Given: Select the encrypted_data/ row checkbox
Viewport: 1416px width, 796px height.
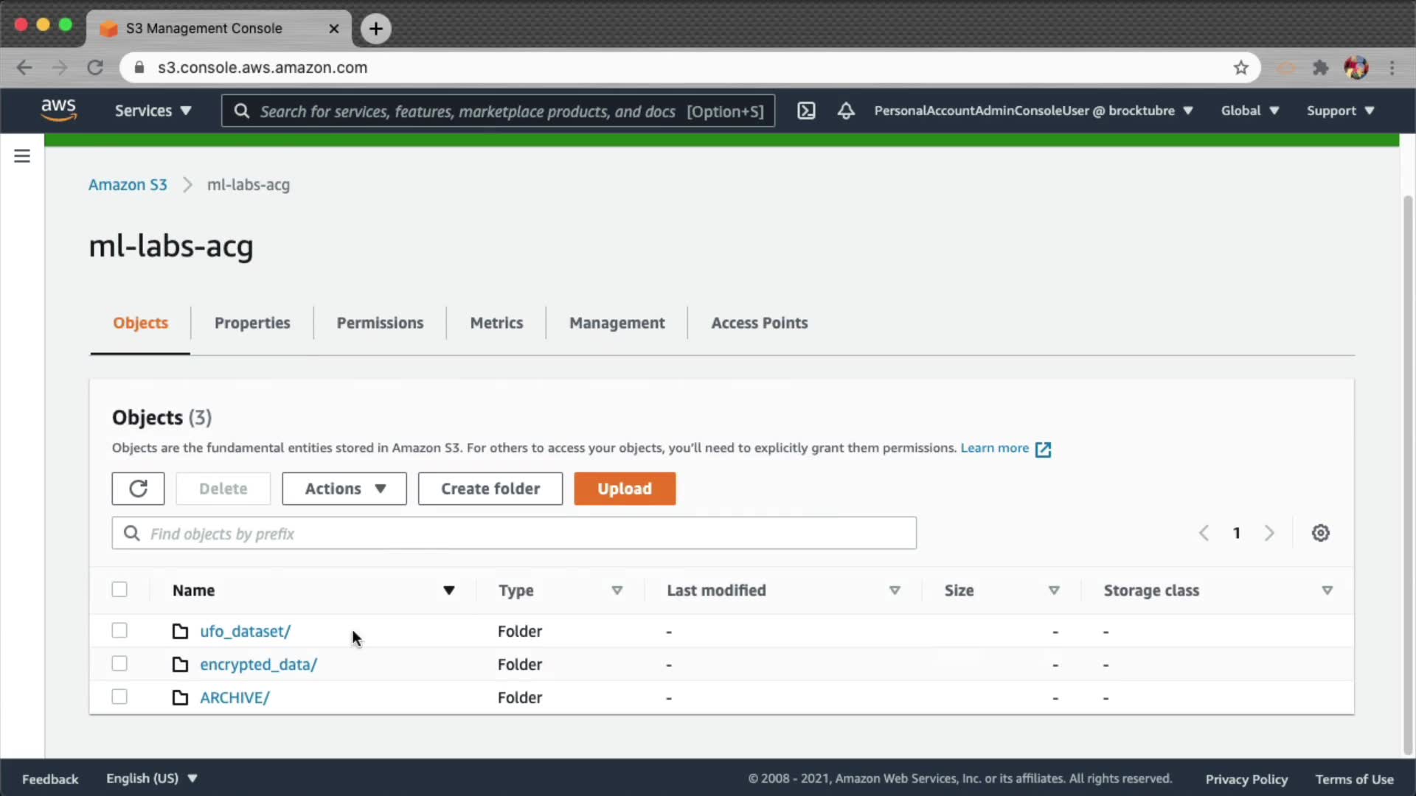Looking at the screenshot, I should 119,664.
